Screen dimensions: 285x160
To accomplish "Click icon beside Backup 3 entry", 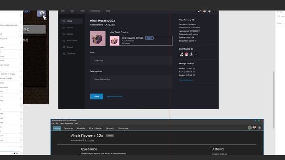I will point(194,75).
